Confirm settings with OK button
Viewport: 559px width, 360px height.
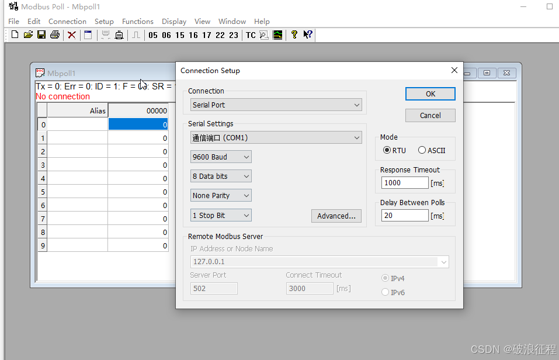click(x=430, y=94)
